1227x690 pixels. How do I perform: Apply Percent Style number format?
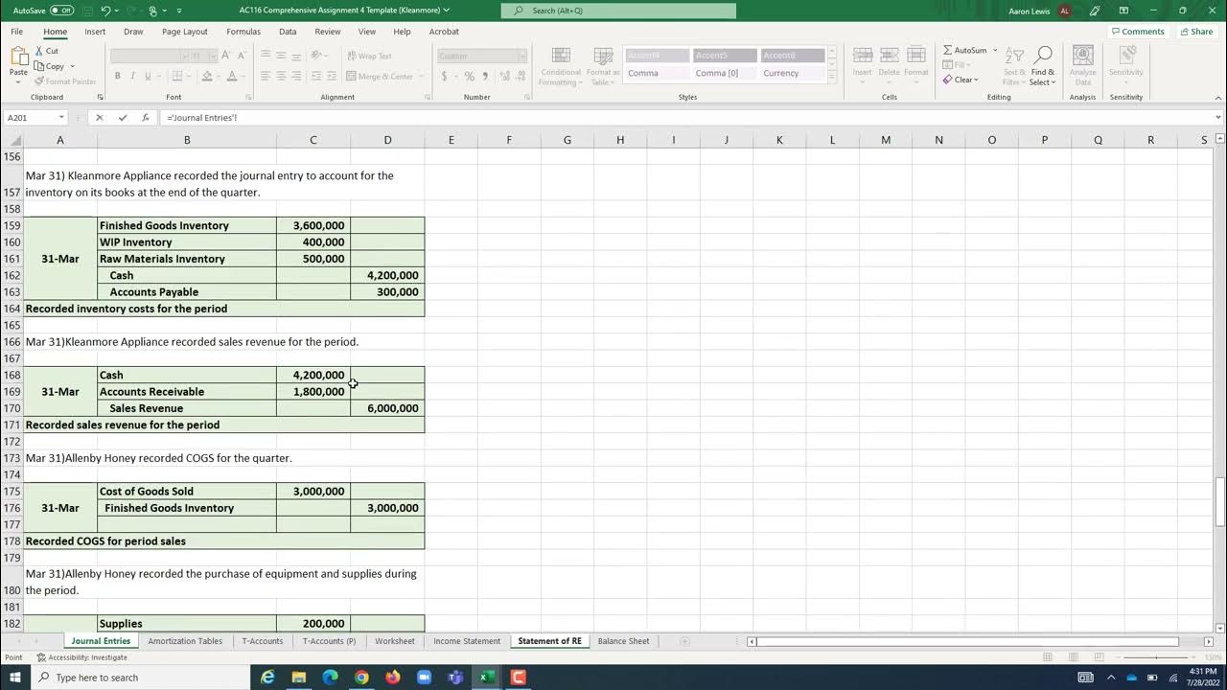tap(470, 76)
